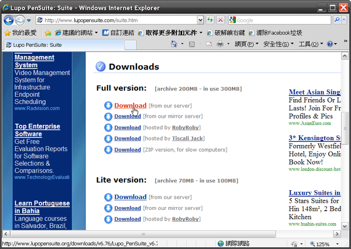Click blue arrow icon for Full version mirror download
351x249 pixels.
tap(108, 117)
